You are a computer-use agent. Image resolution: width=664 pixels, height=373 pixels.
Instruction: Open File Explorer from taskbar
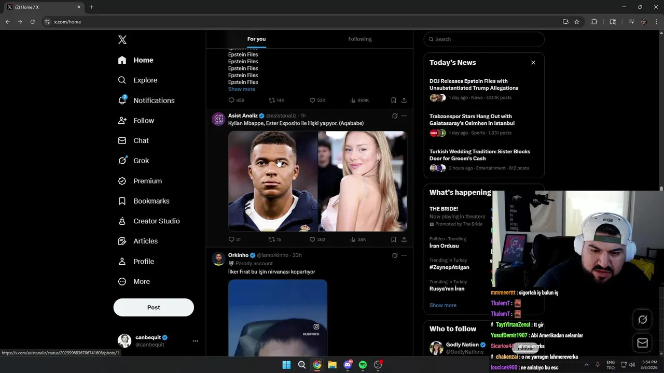click(x=332, y=365)
